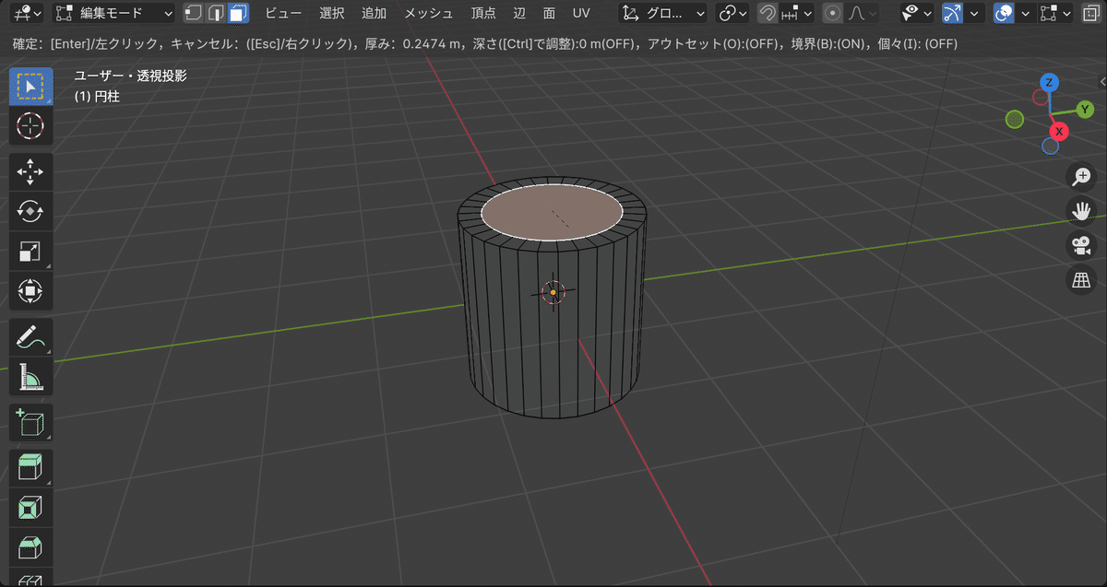Open the グロ... transform orientation dropdown
Viewport: 1107px width, 587px height.
pos(662,13)
